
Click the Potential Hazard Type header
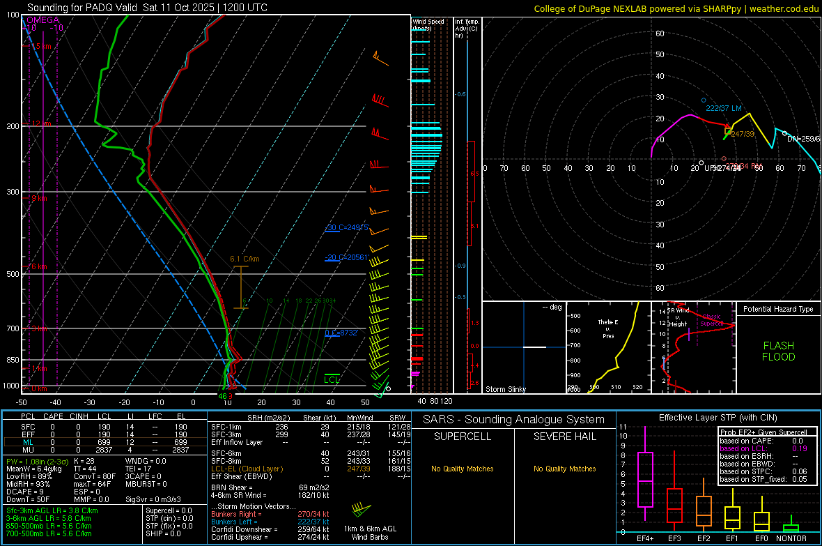pyautogui.click(x=778, y=309)
